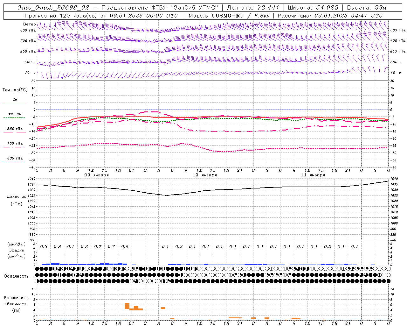This screenshot has height=326, width=407.
Task: Click the Тем-ра(°C) temperature panel label
Action: 15,90
